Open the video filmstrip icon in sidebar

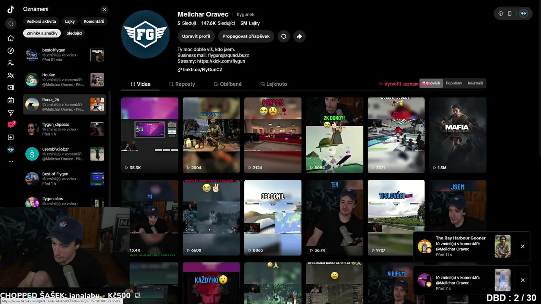pyautogui.click(x=11, y=88)
